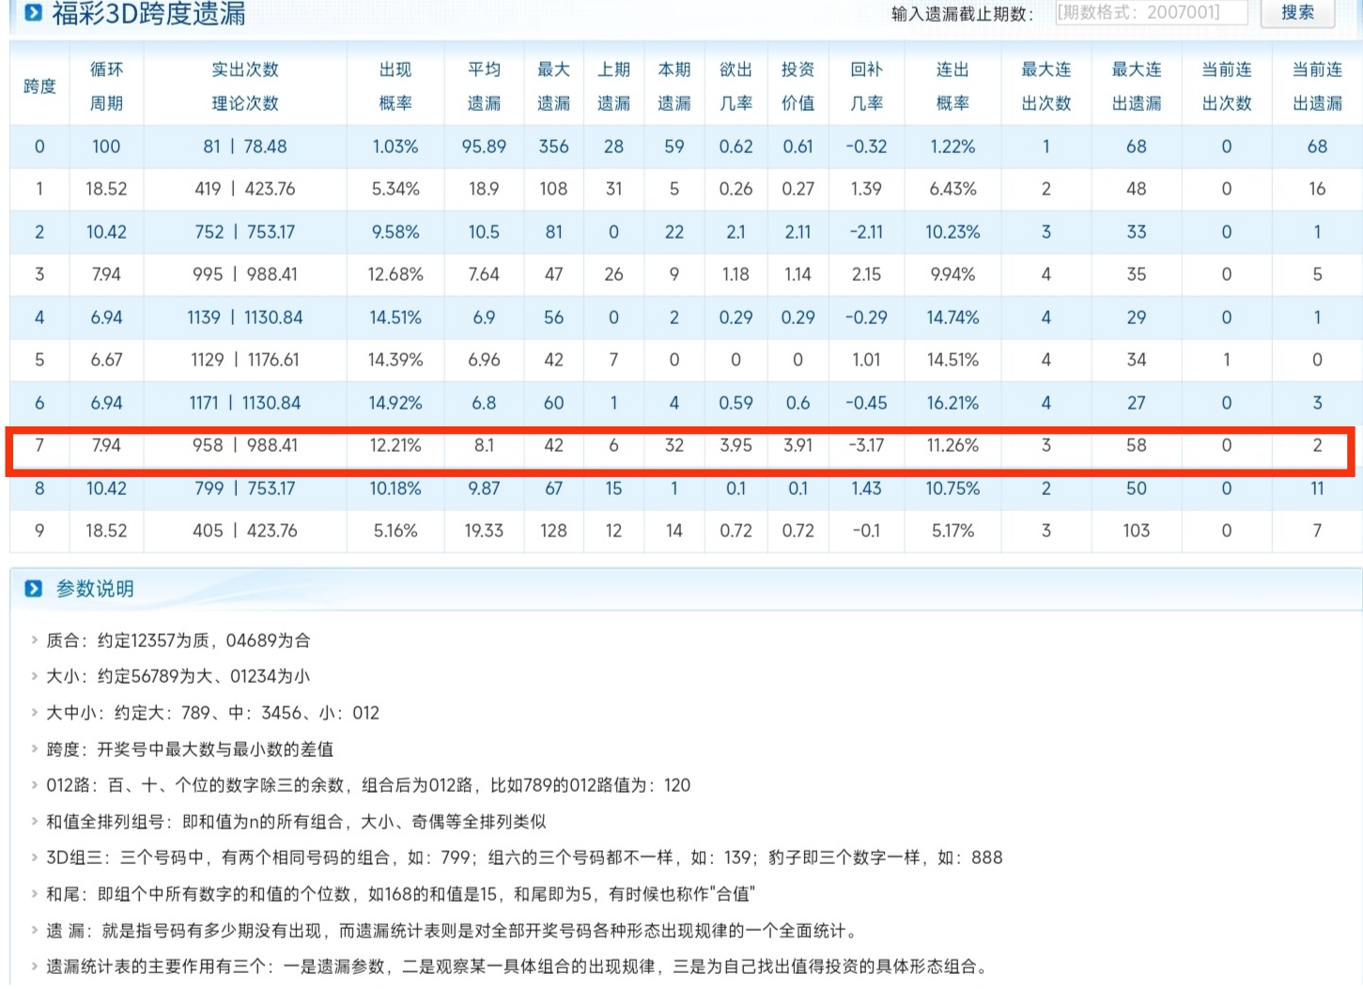Image resolution: width=1363 pixels, height=989 pixels.
Task: Click the 大中小 explanation line
Action: point(213,713)
